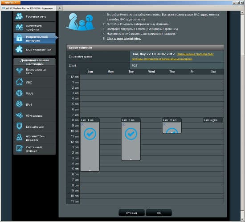This screenshot has width=245, height=222.
Task: Click the 12 pm row label
Action: coord(74,142)
